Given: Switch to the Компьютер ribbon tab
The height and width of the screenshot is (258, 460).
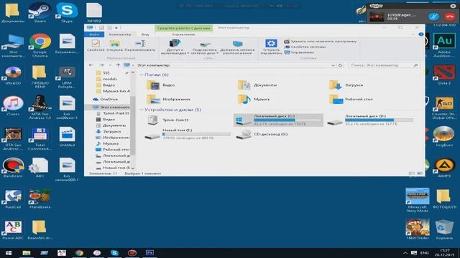Looking at the screenshot, I should click(x=120, y=34).
